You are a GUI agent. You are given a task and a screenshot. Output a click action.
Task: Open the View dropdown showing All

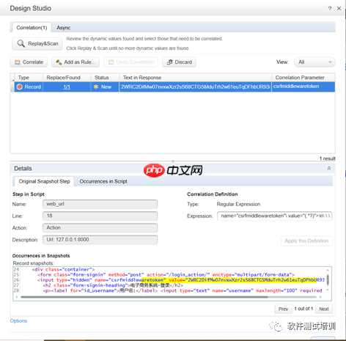click(x=314, y=62)
